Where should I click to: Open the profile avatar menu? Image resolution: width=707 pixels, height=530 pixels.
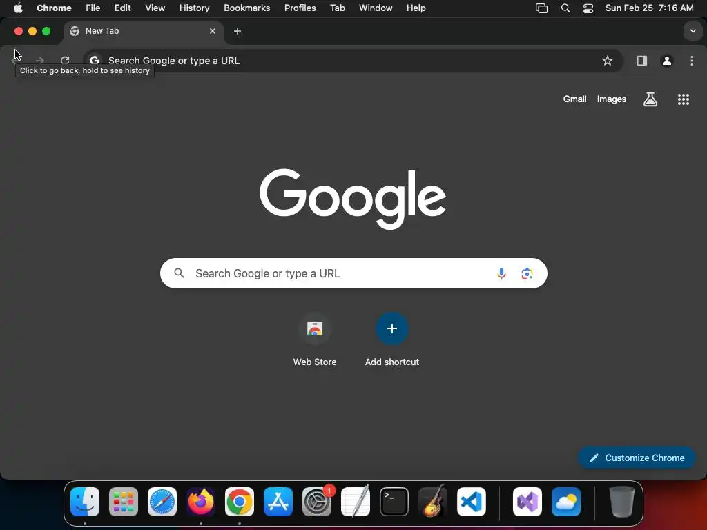tap(667, 61)
